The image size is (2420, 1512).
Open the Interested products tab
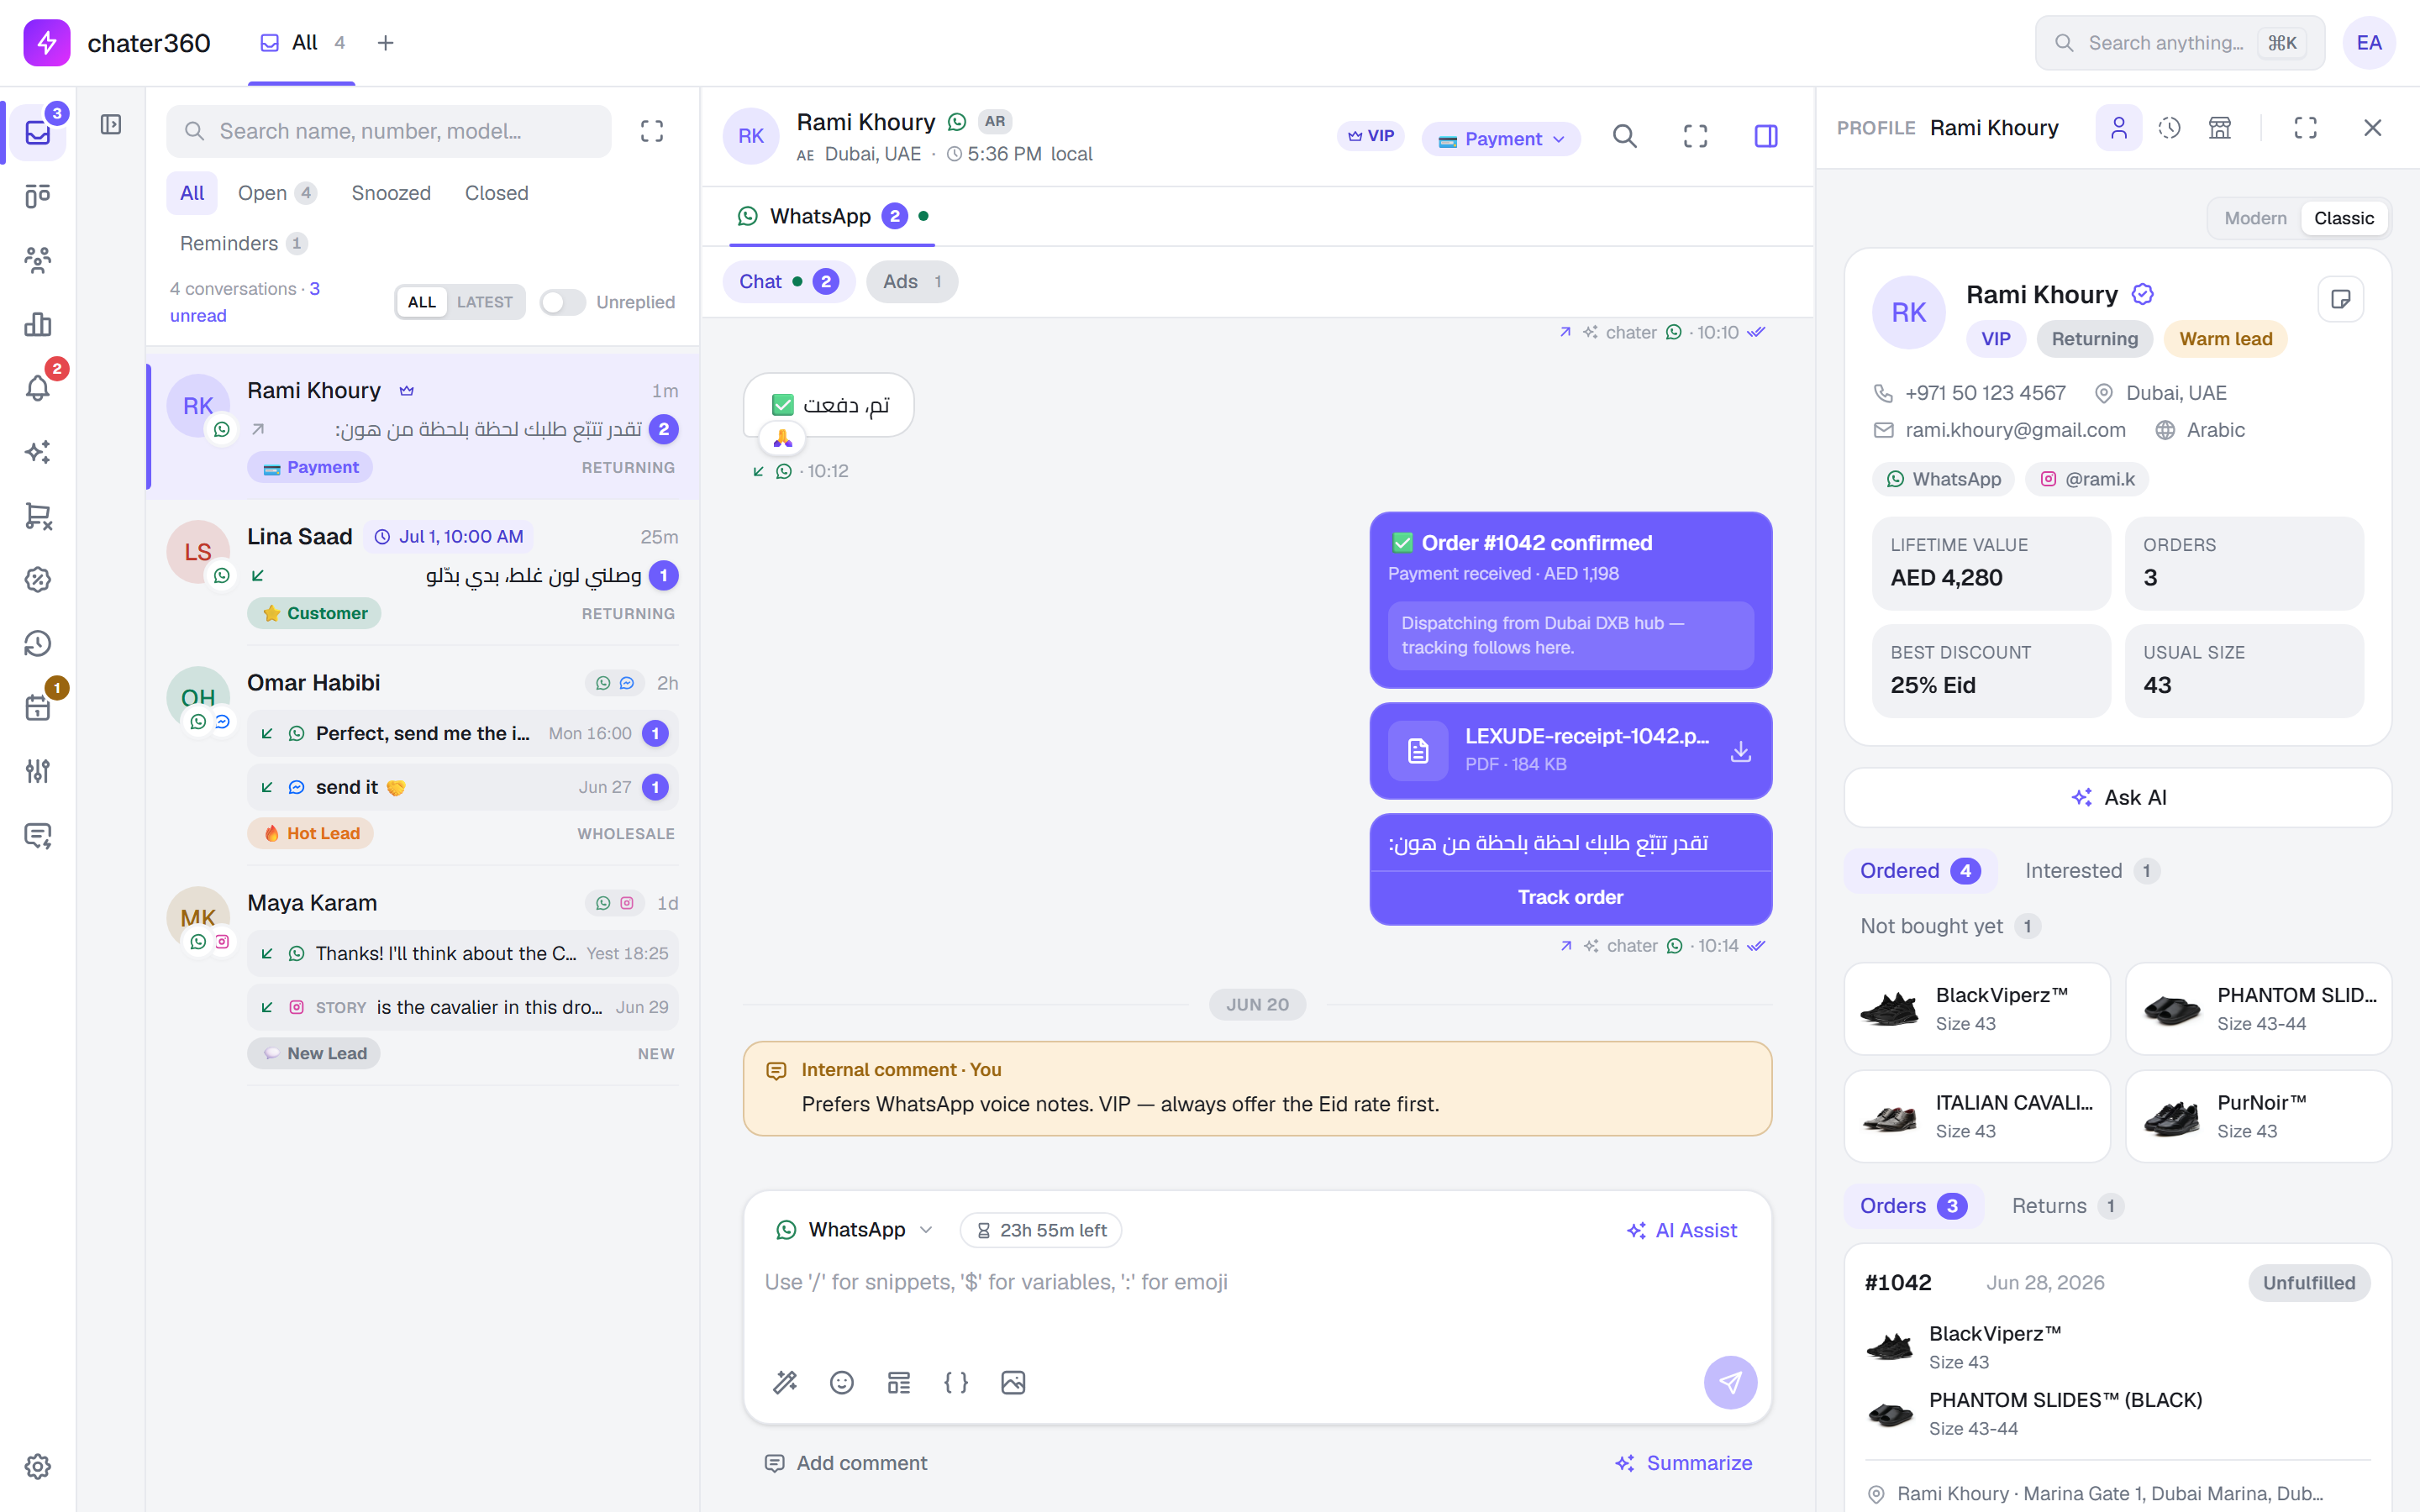[x=2092, y=871]
